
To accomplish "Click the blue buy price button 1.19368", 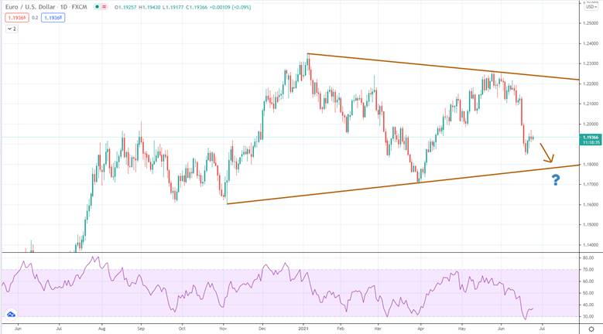I will tap(53, 18).
